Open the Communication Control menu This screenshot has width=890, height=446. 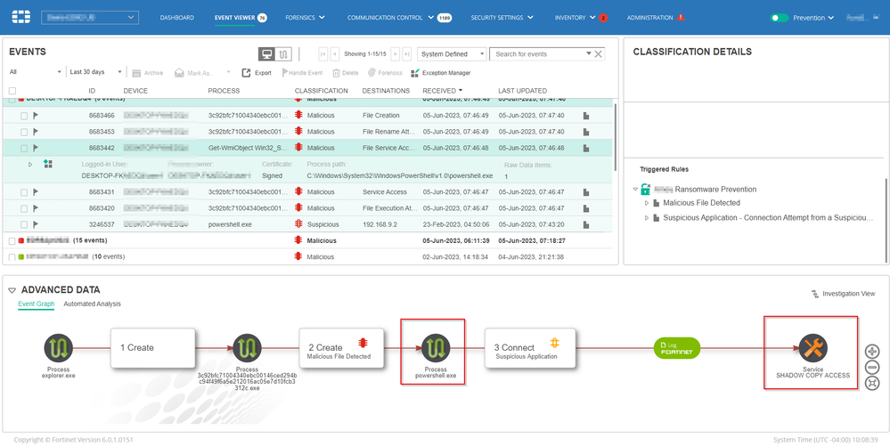[x=390, y=18]
